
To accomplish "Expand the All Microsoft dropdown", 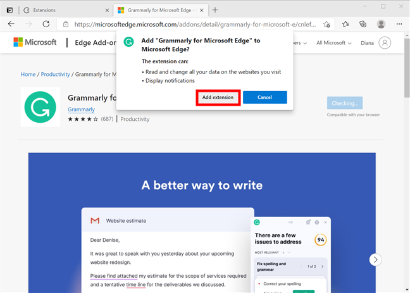I will pyautogui.click(x=334, y=43).
